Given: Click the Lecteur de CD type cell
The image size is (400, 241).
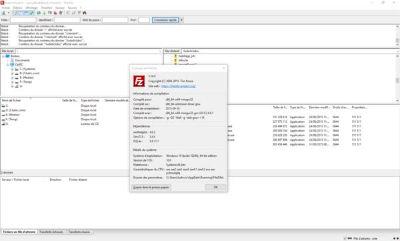Looking at the screenshot, I should click(90, 124).
